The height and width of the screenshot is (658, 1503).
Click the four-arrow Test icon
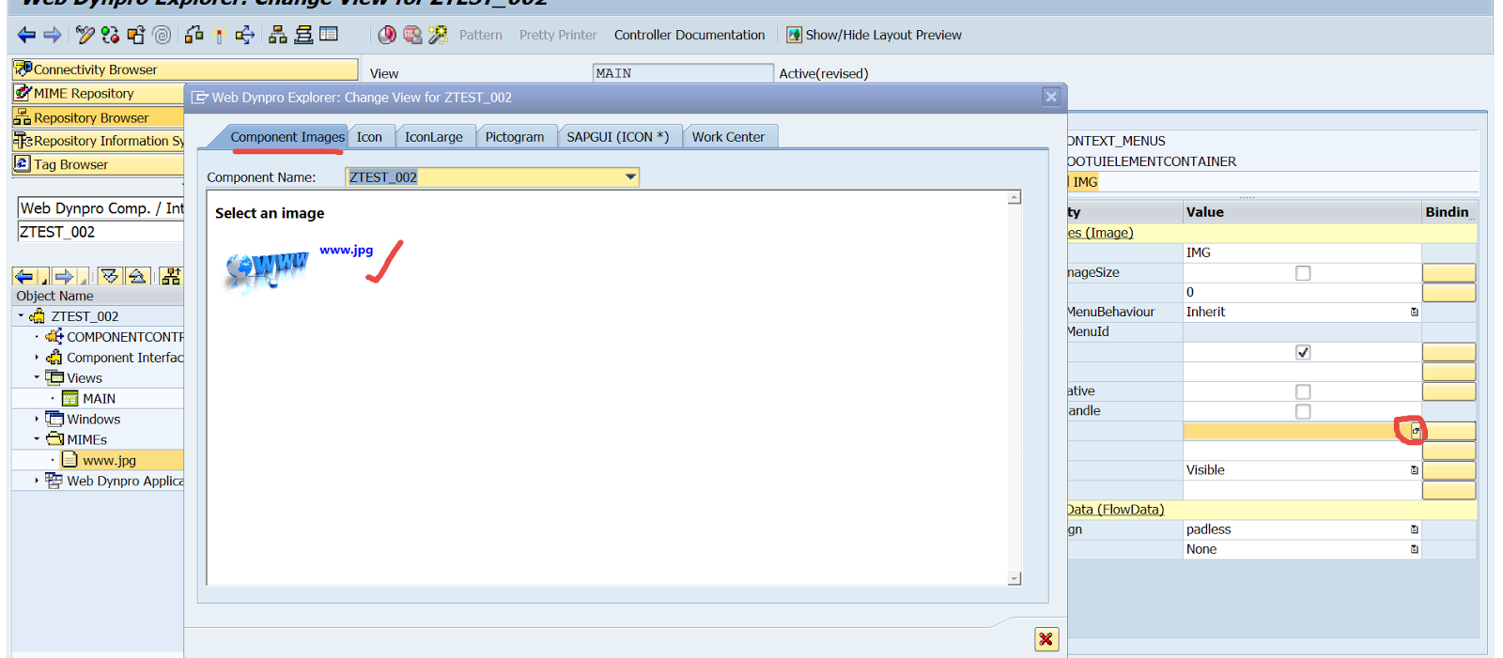(x=245, y=35)
